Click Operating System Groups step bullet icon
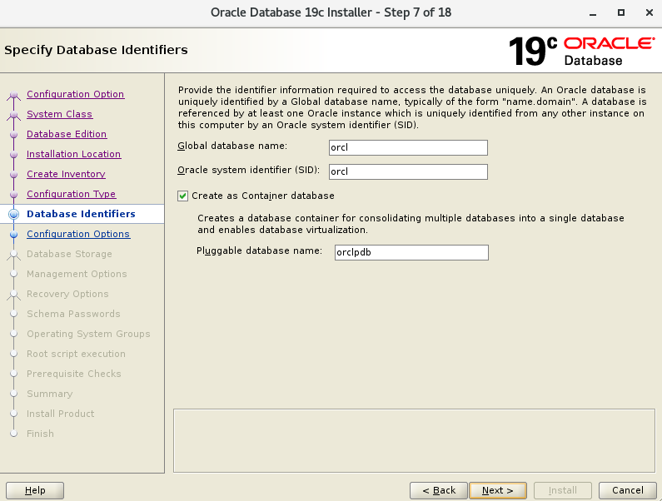This screenshot has height=501, width=662. pos(14,334)
